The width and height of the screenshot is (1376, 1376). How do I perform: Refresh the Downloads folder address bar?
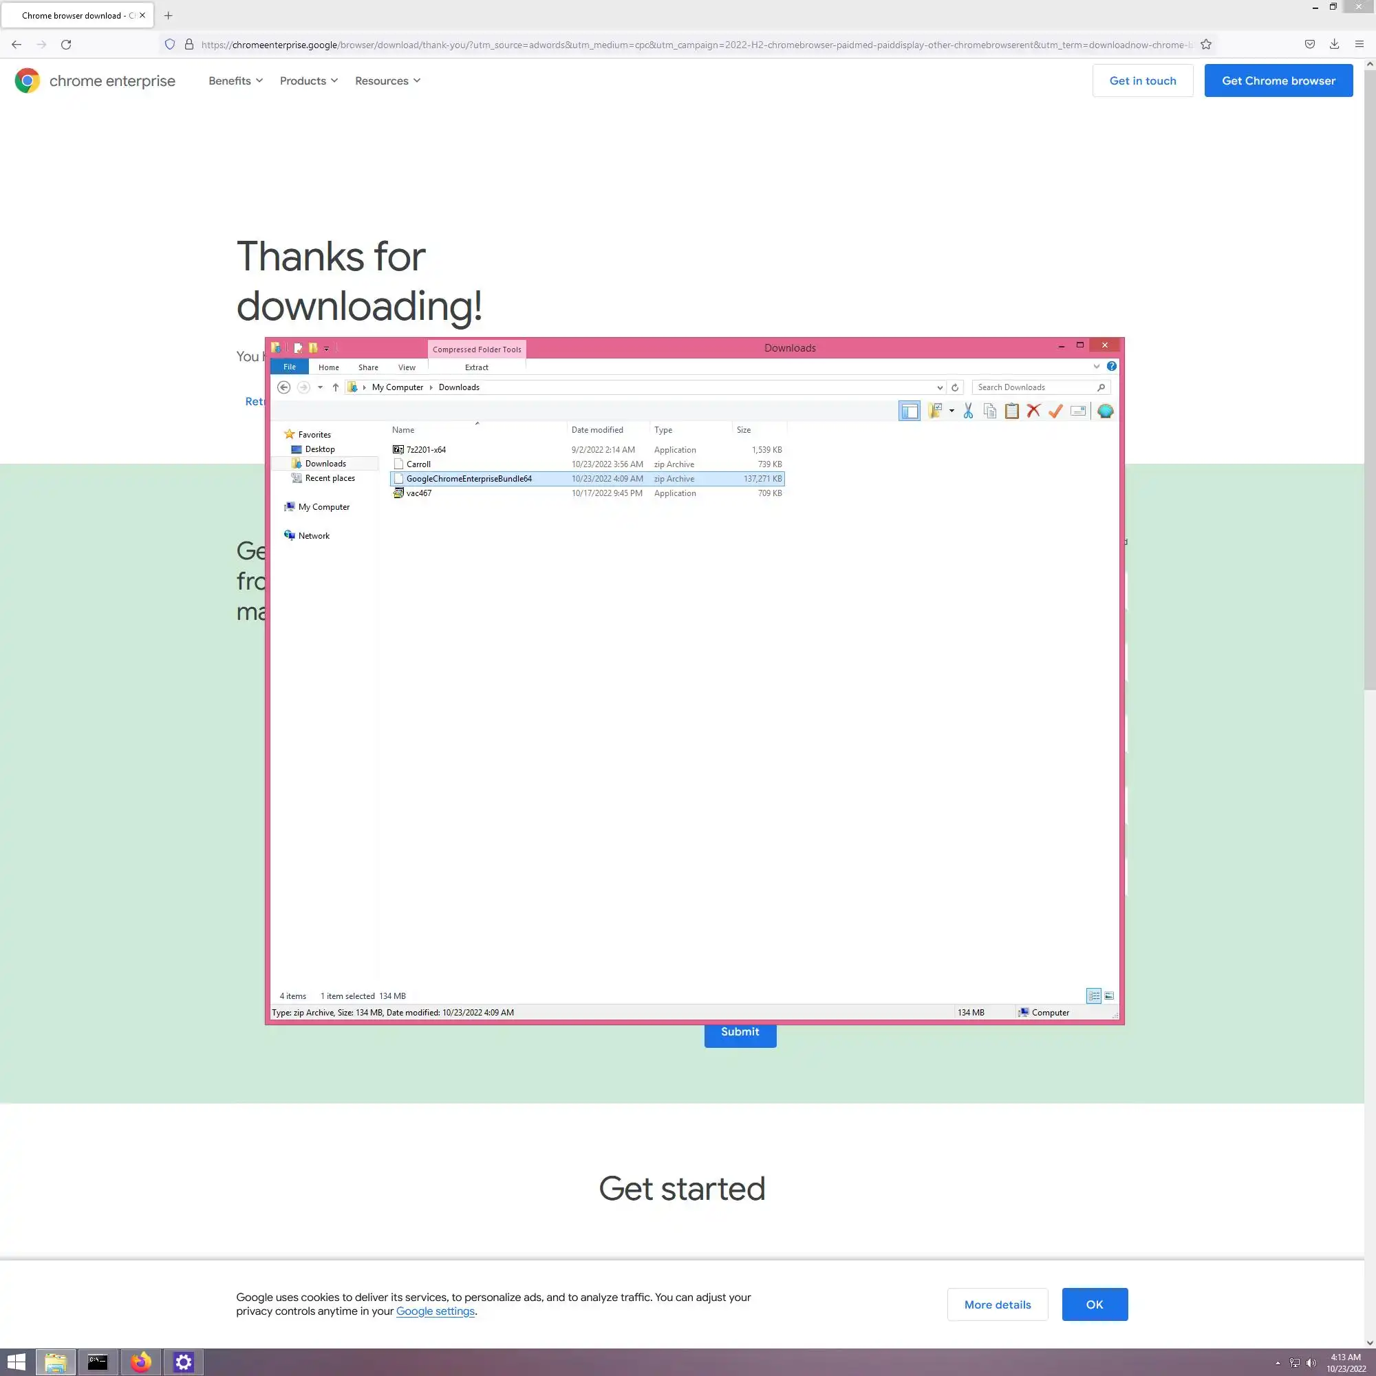(x=955, y=387)
